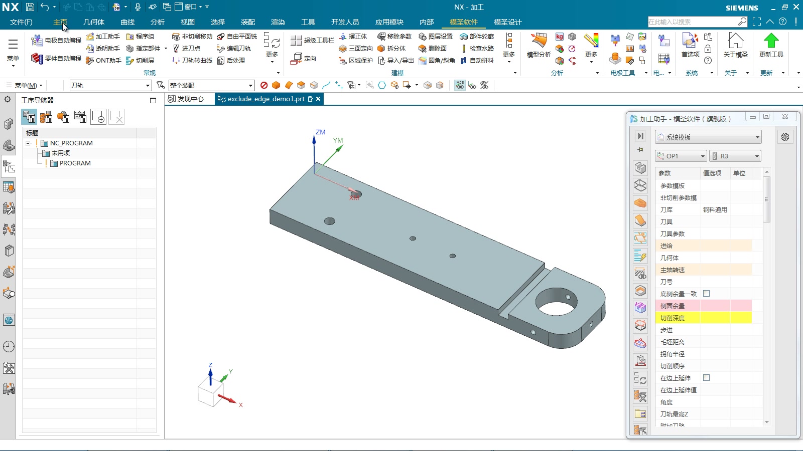The image size is (803, 451).
Task: Expand the 菜单(M) menu dropdown
Action: pyautogui.click(x=24, y=86)
